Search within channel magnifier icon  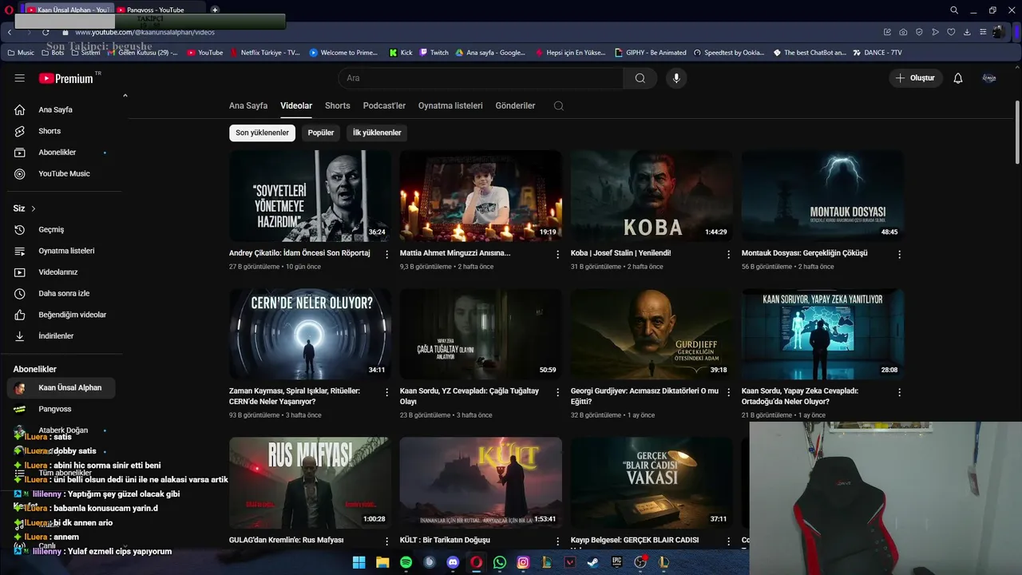(x=559, y=105)
